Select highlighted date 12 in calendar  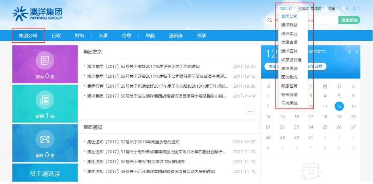(339, 106)
